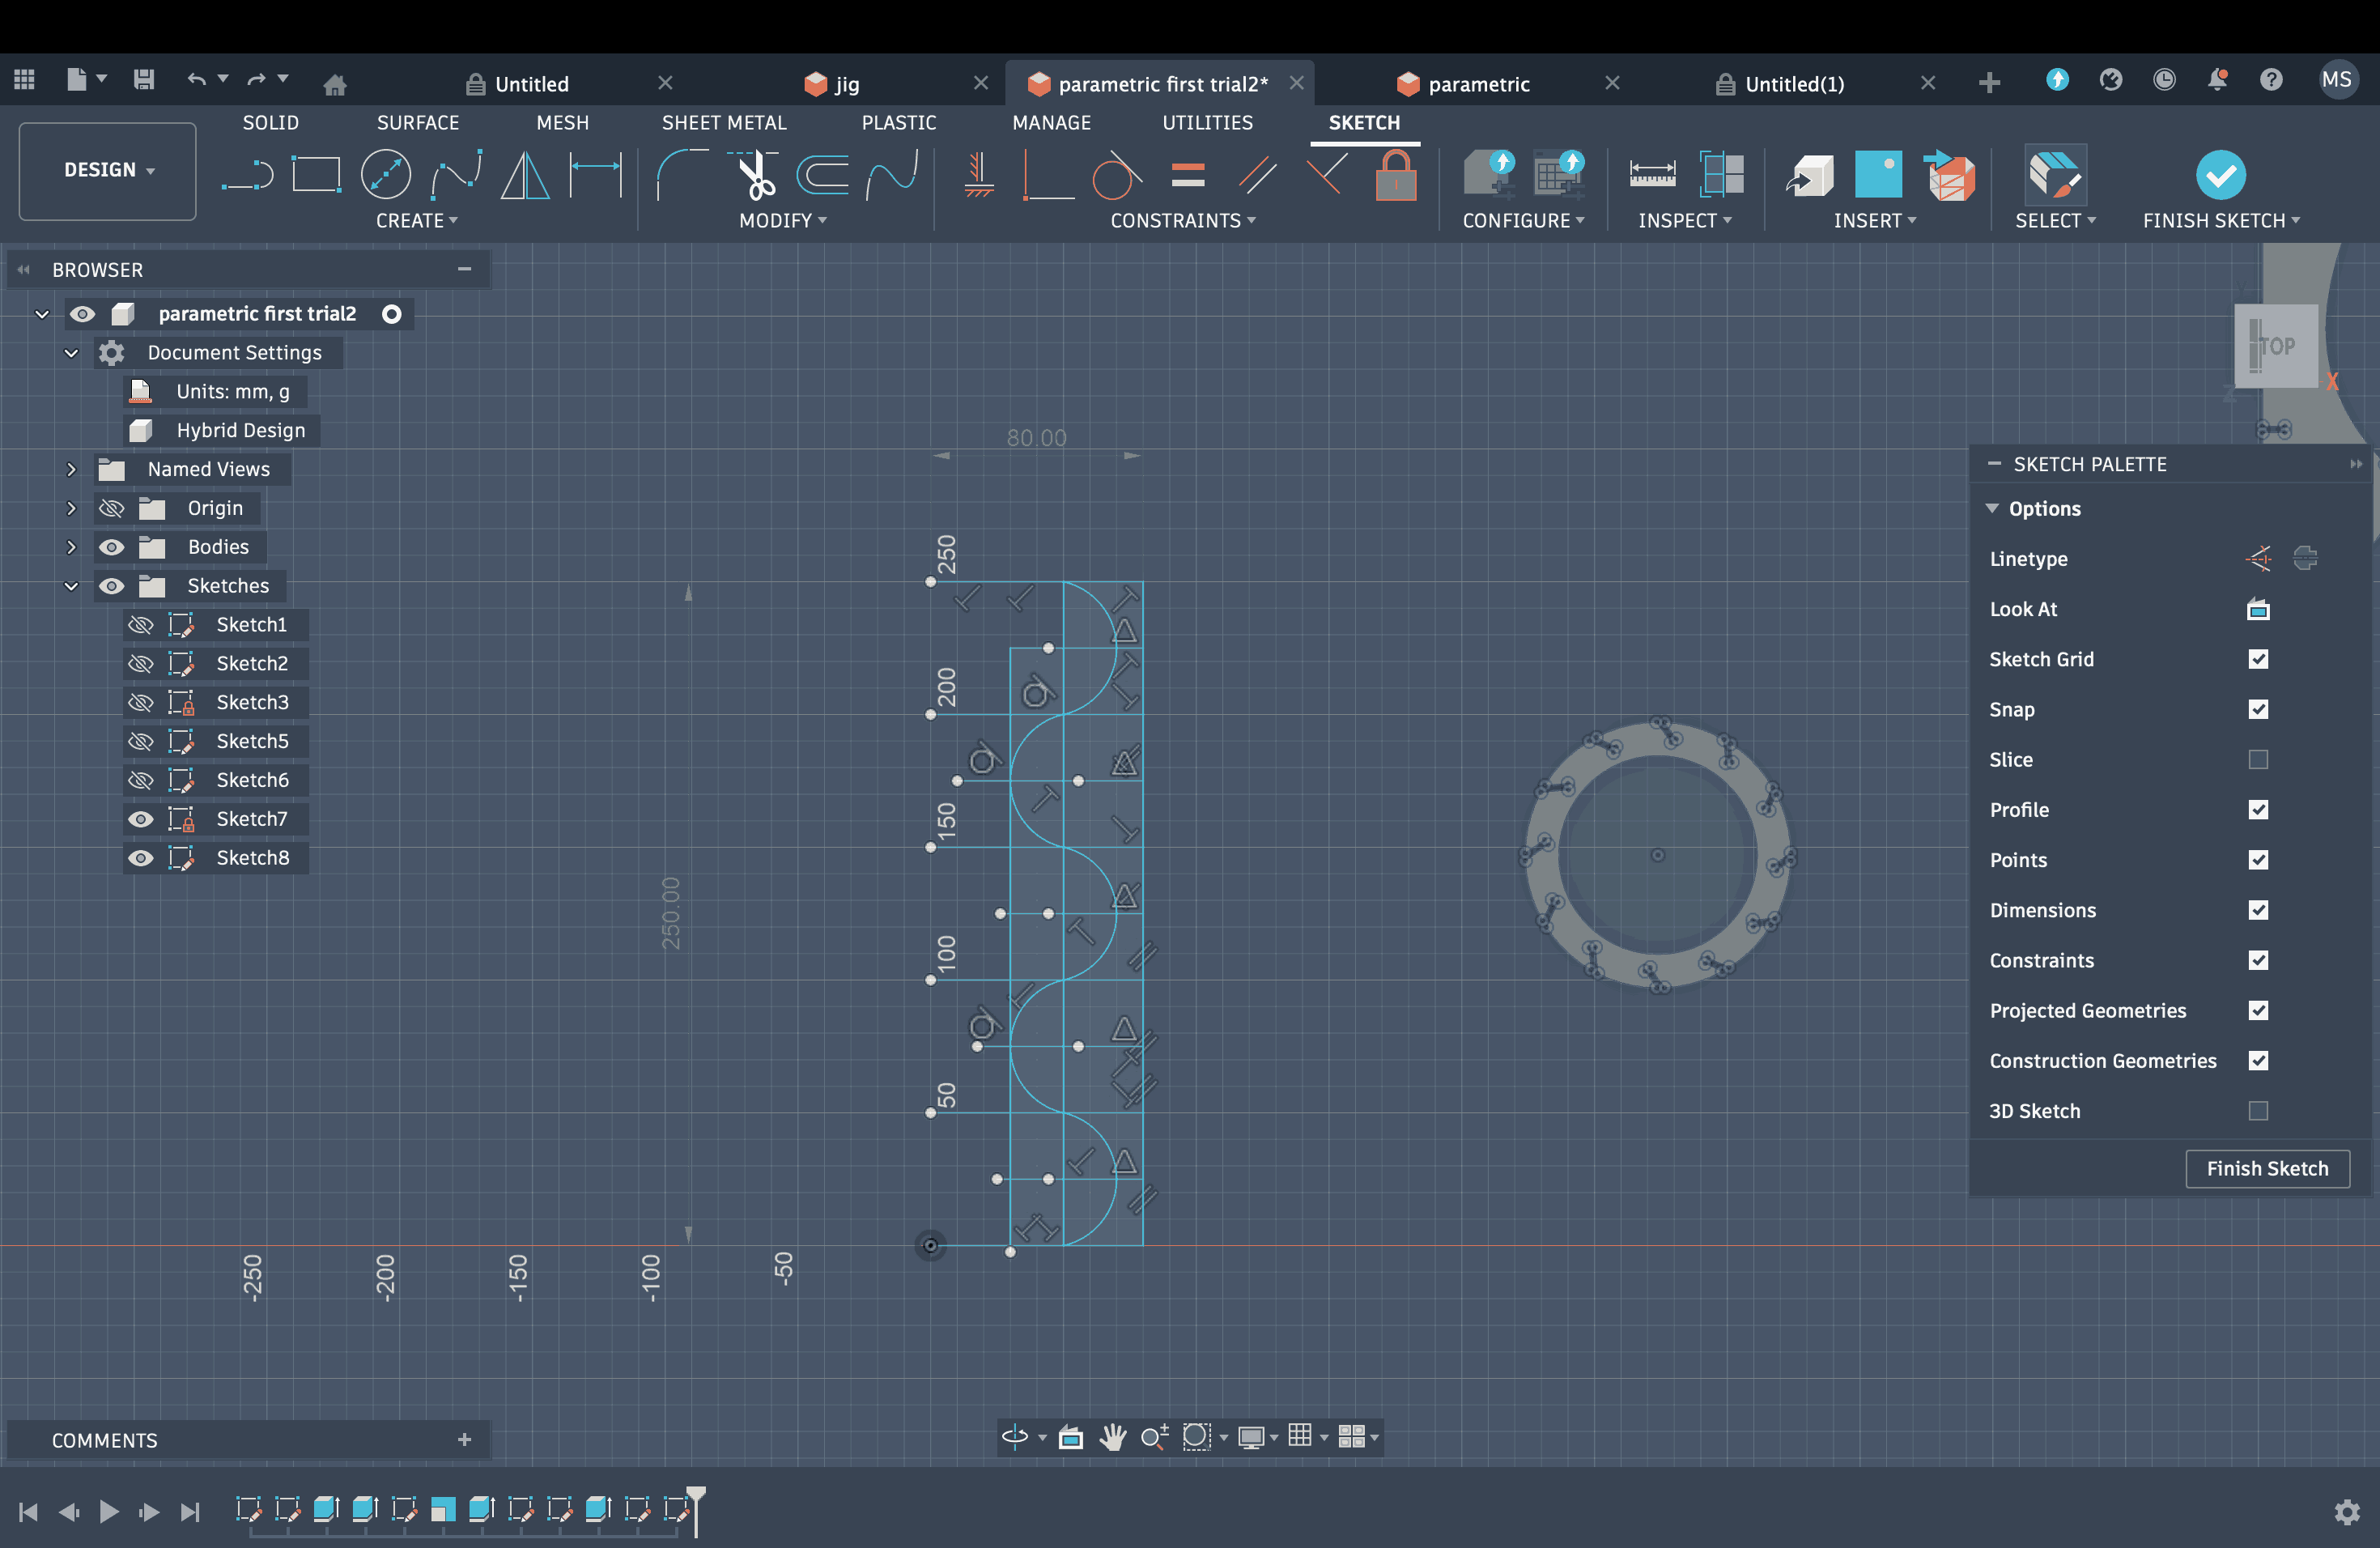Viewport: 2380px width, 1548px height.
Task: Switch to the SURFACE ribbon tab
Action: tap(417, 122)
